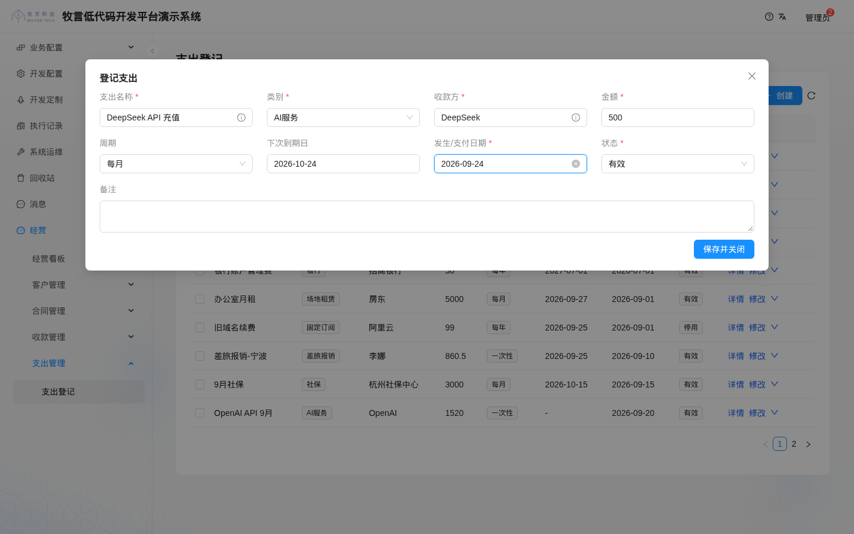
Task: Go to next page with right arrow
Action: click(x=808, y=444)
